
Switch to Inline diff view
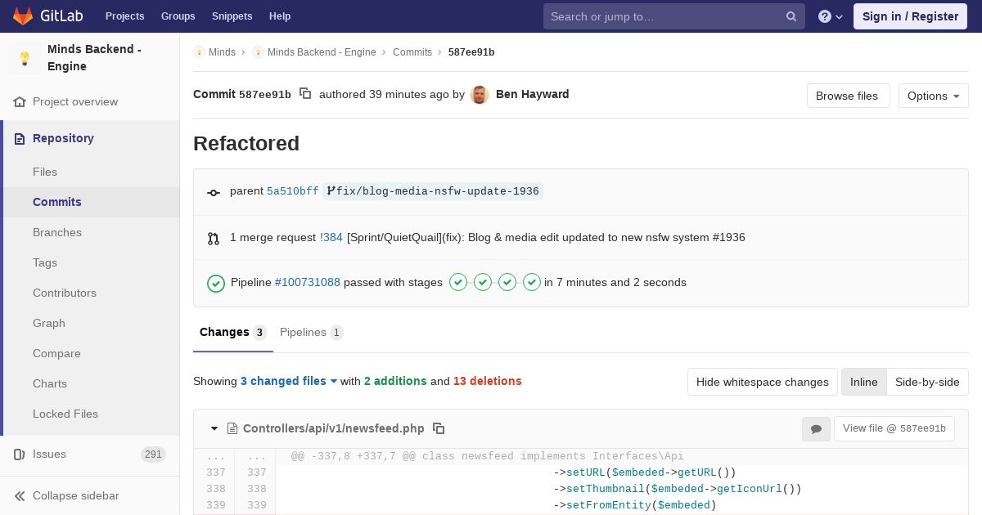coord(863,382)
